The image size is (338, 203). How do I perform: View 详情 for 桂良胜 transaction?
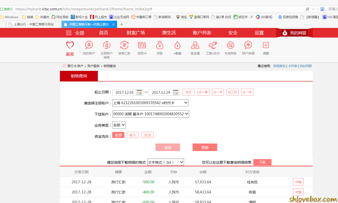[x=298, y=182]
